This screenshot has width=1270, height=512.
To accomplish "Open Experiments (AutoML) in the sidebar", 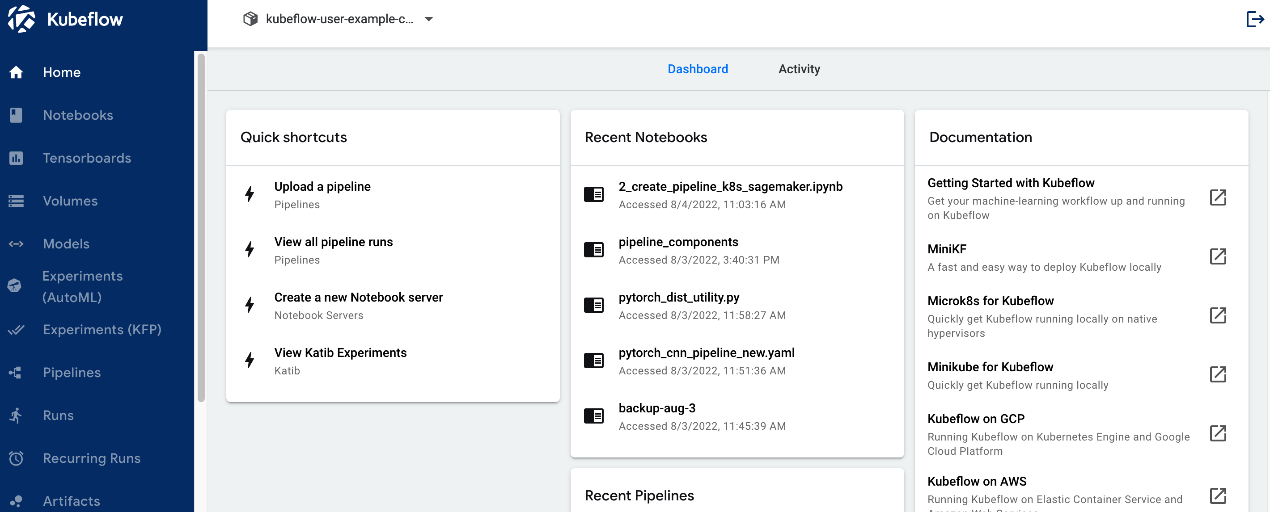I will (x=97, y=287).
